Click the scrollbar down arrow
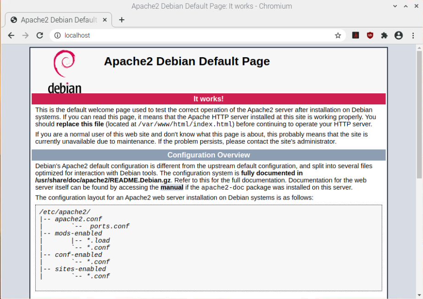The width and height of the screenshot is (423, 299). pos(419,295)
